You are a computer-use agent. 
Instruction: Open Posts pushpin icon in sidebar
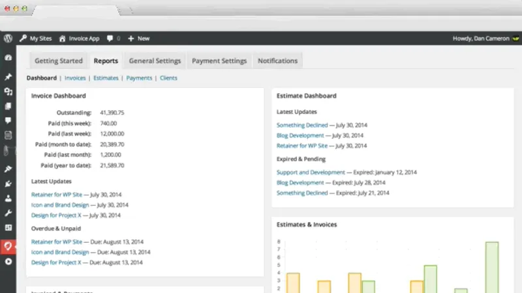click(x=8, y=77)
